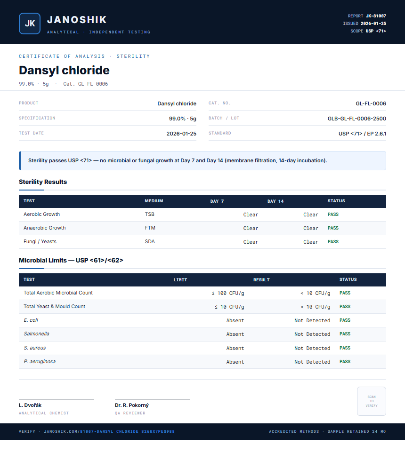Click the RESULT column header
The width and height of the screenshot is (405, 453).
(x=261, y=280)
